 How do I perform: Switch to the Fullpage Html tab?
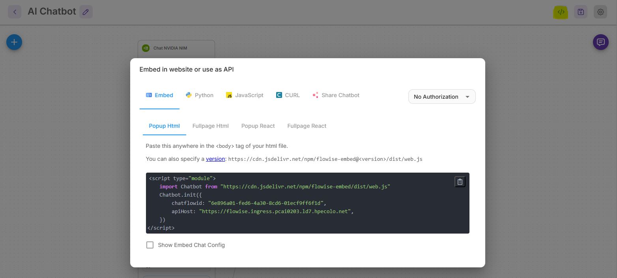tap(211, 125)
